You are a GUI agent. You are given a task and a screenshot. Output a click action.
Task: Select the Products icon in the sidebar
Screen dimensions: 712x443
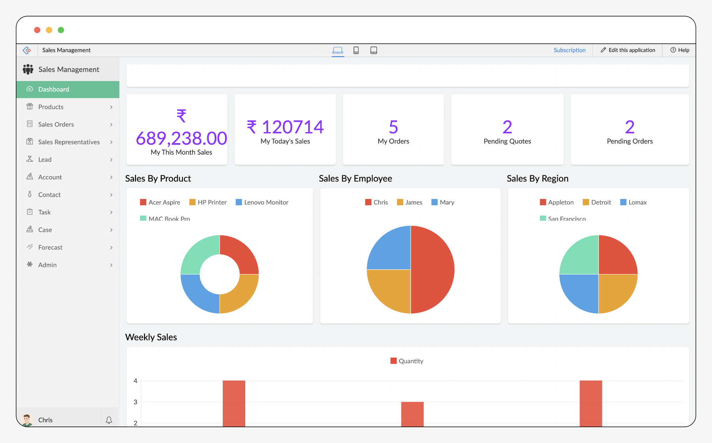pyautogui.click(x=30, y=107)
